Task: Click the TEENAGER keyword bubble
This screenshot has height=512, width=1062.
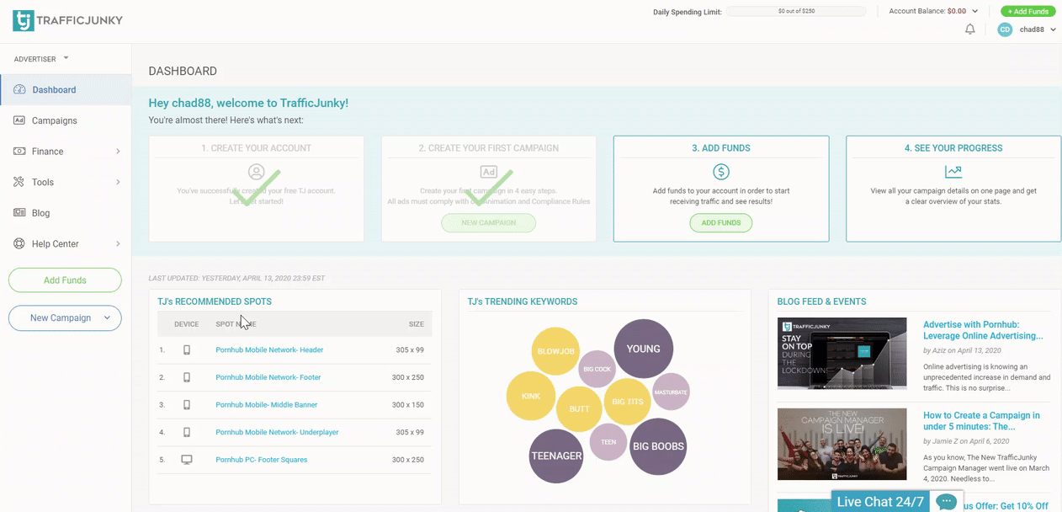Action: (557, 456)
